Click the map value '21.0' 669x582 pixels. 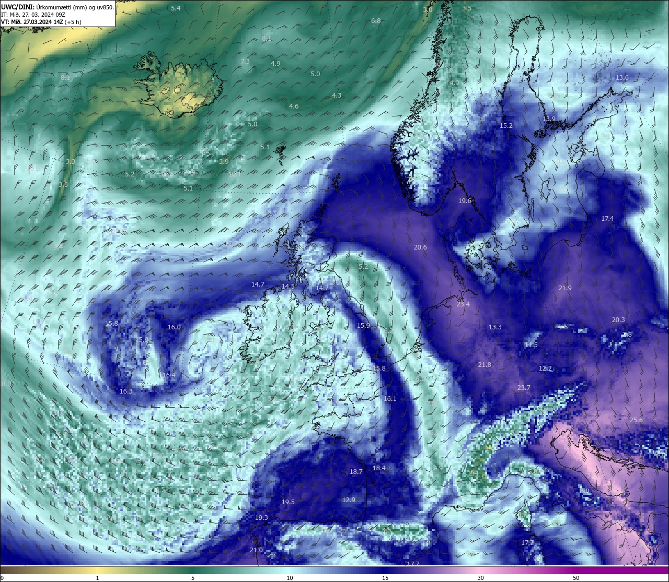[x=256, y=550]
